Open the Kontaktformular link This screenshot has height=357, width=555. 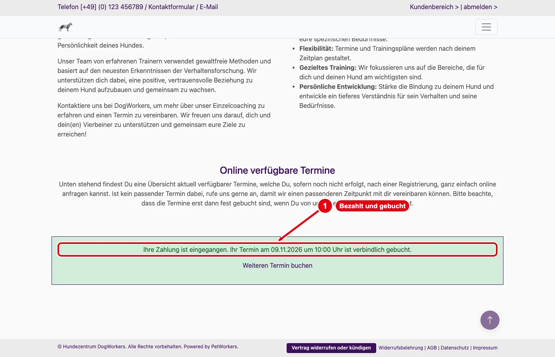tap(171, 7)
